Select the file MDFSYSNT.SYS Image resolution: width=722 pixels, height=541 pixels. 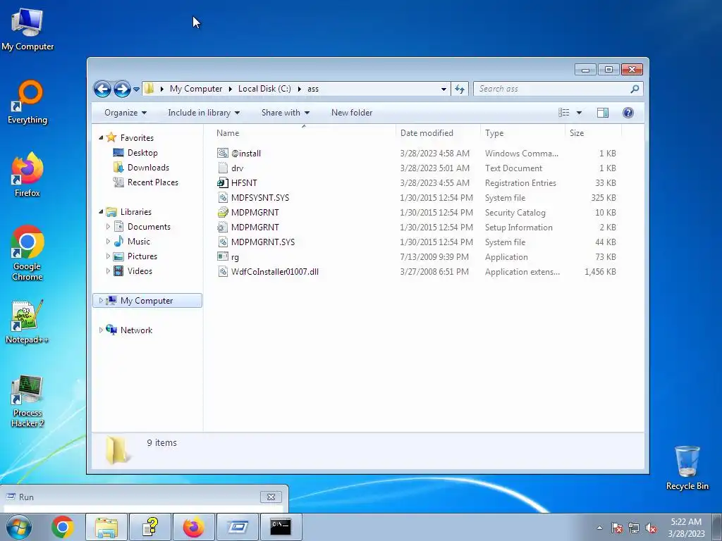[x=260, y=197]
